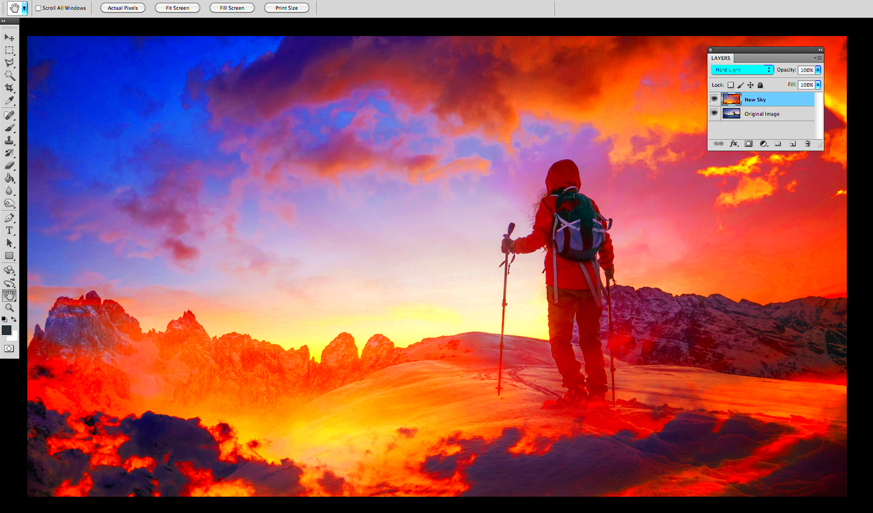Select the Type tool
This screenshot has width=873, height=513.
pos(9,231)
